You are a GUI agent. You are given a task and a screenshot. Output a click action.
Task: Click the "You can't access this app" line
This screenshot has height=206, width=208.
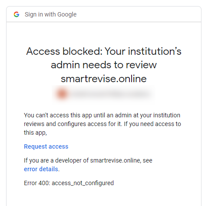pyautogui.click(x=58, y=115)
